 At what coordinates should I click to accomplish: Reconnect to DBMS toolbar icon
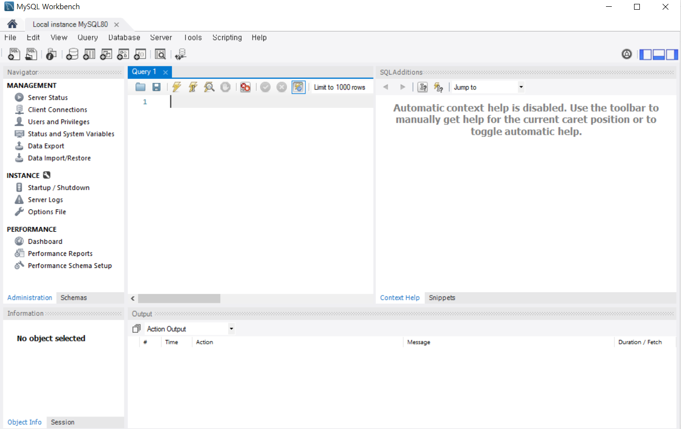tap(181, 54)
